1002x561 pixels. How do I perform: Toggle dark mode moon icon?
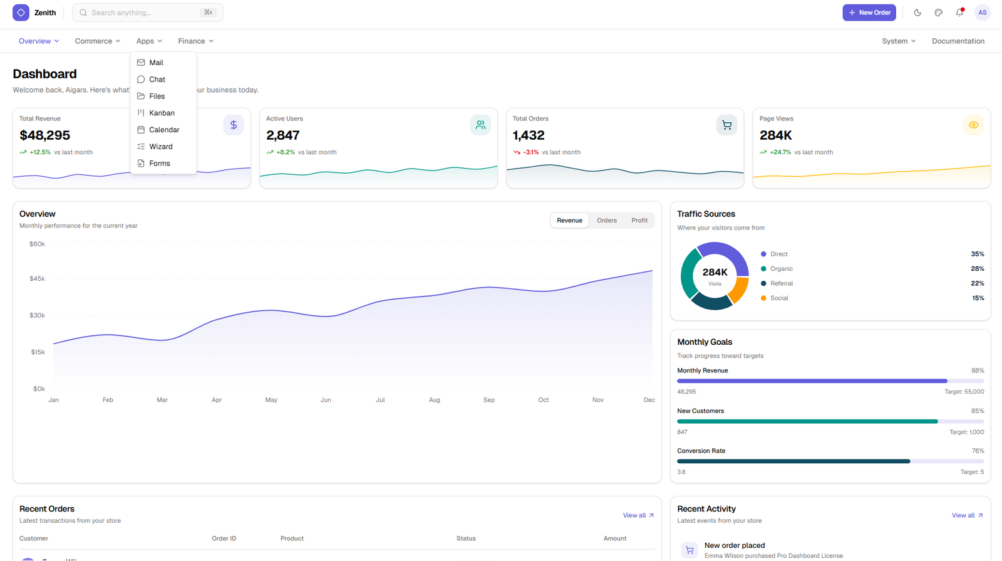[x=917, y=13]
